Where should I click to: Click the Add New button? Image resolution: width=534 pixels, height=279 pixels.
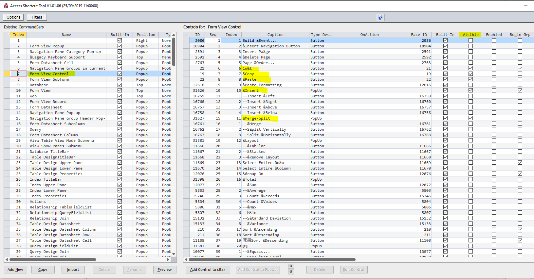pyautogui.click(x=15, y=270)
